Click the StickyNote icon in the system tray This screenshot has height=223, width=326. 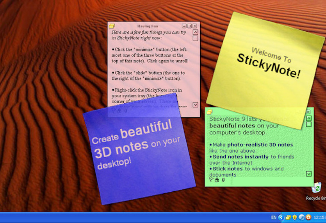pyautogui.click(x=288, y=218)
